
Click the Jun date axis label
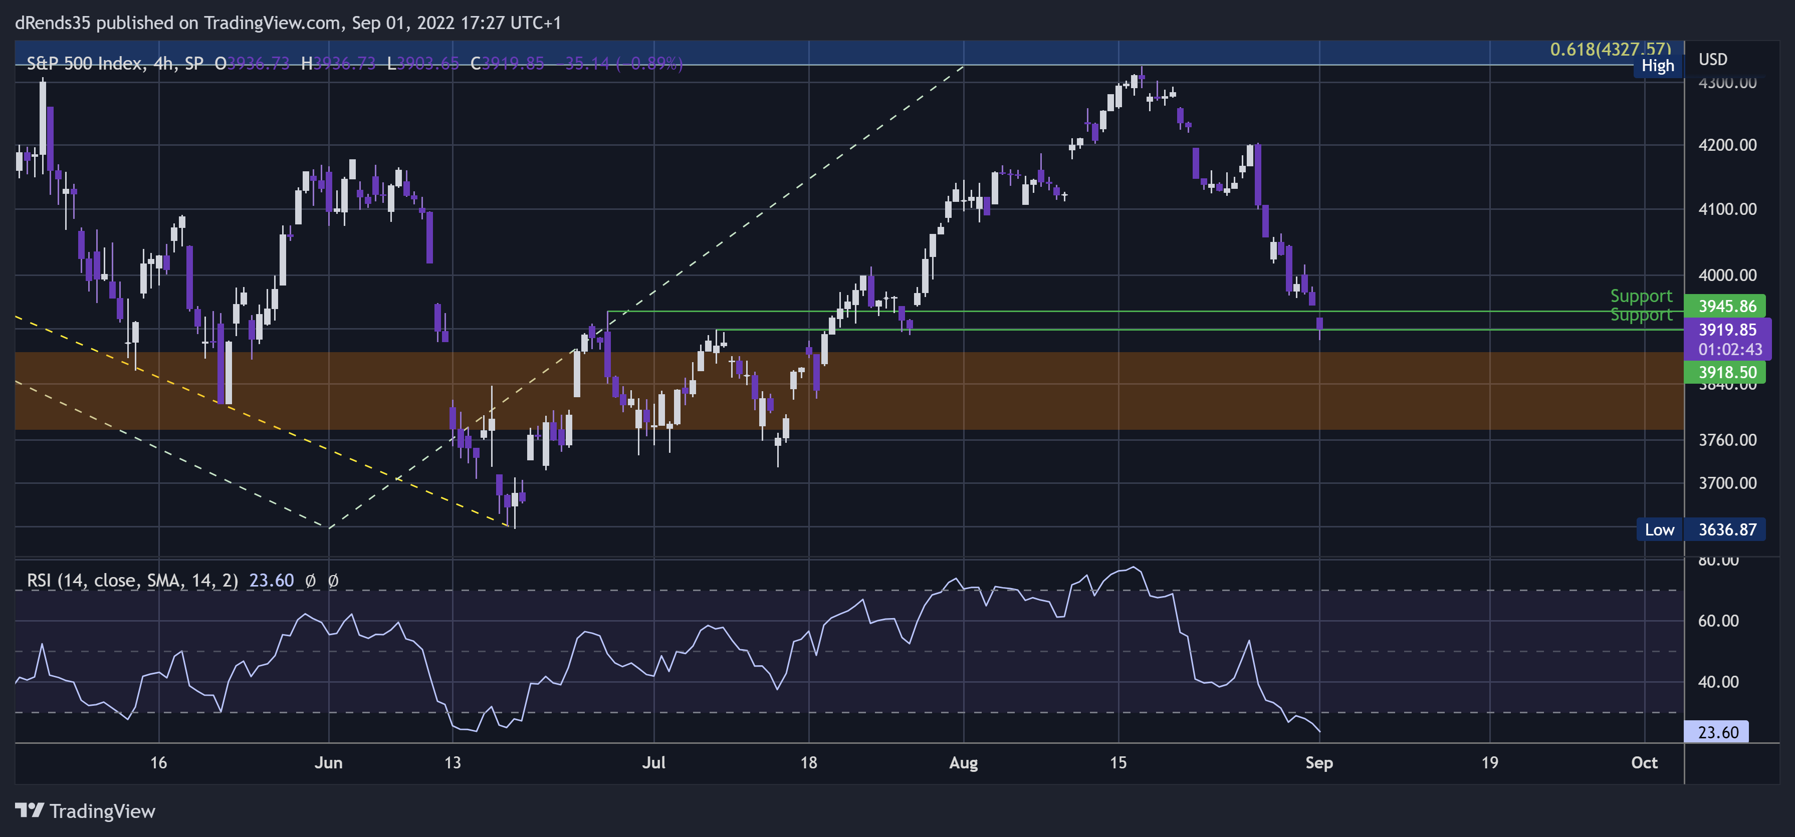(x=328, y=762)
